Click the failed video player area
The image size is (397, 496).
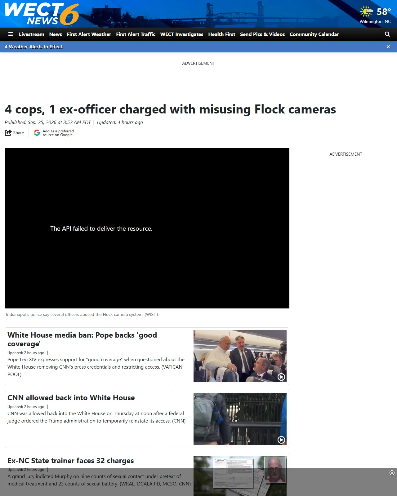tap(147, 228)
